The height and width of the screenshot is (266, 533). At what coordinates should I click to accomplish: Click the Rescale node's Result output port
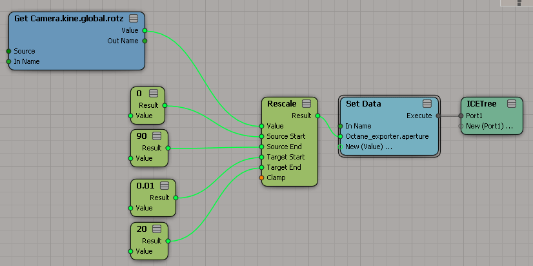coord(317,116)
